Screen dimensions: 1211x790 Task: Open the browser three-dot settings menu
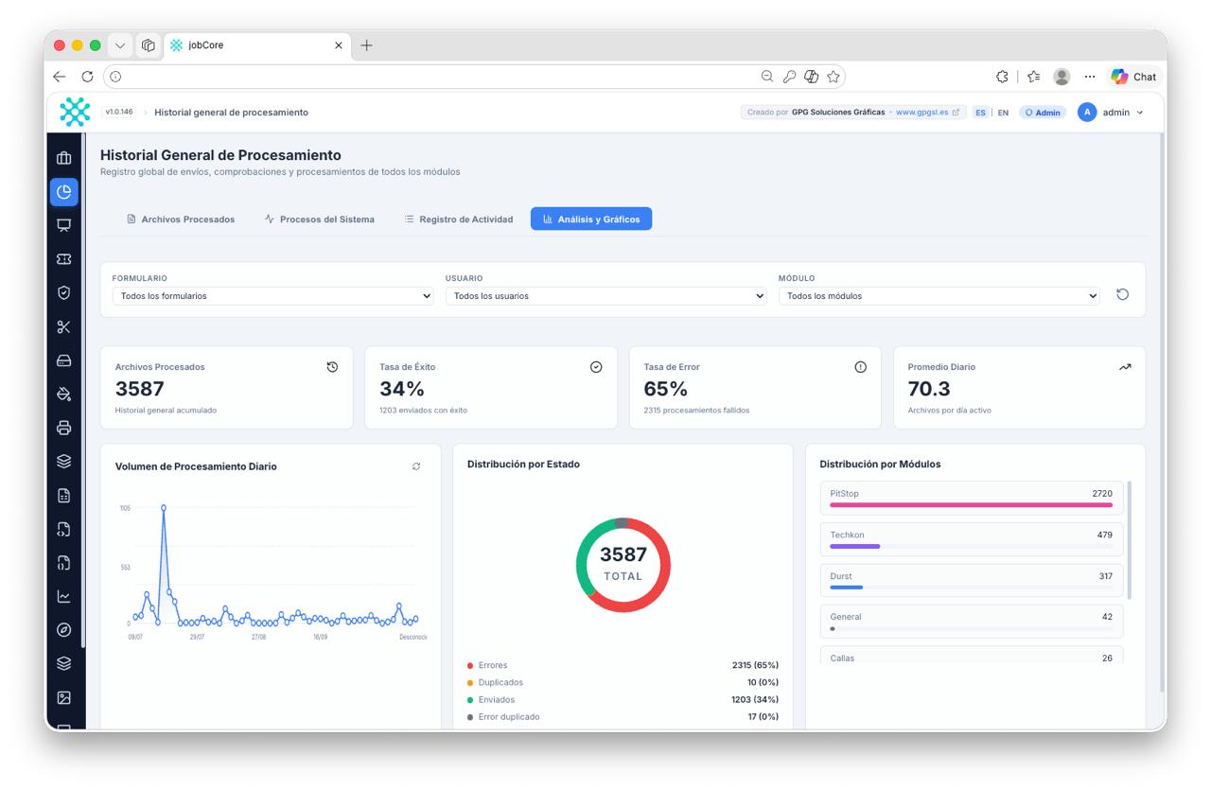click(x=1090, y=77)
